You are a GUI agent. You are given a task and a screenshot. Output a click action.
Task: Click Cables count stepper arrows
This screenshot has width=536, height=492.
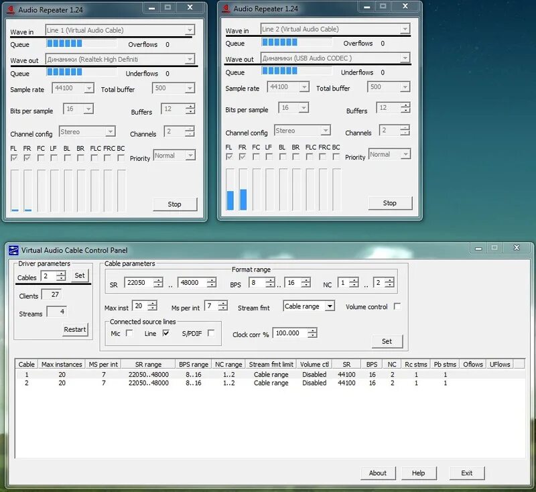coord(61,275)
